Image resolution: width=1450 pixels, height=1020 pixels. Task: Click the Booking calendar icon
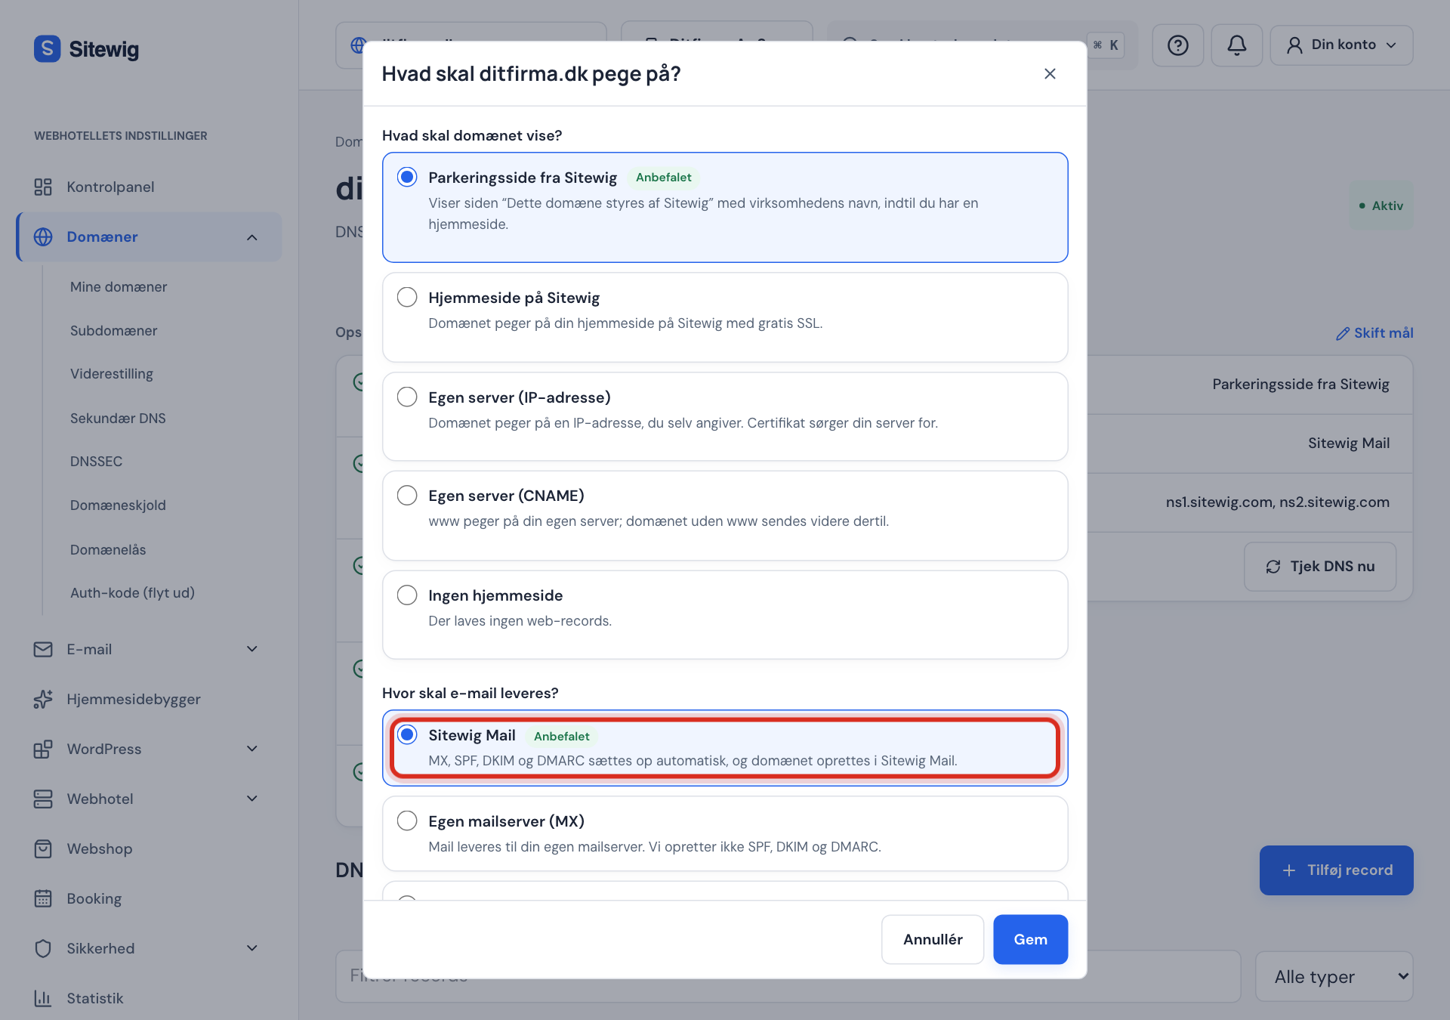click(x=43, y=898)
